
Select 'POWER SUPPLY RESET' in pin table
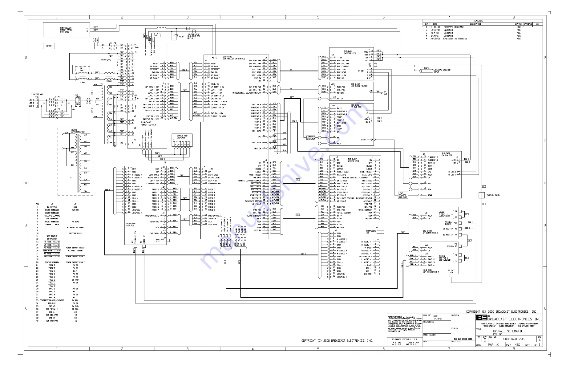75,248
